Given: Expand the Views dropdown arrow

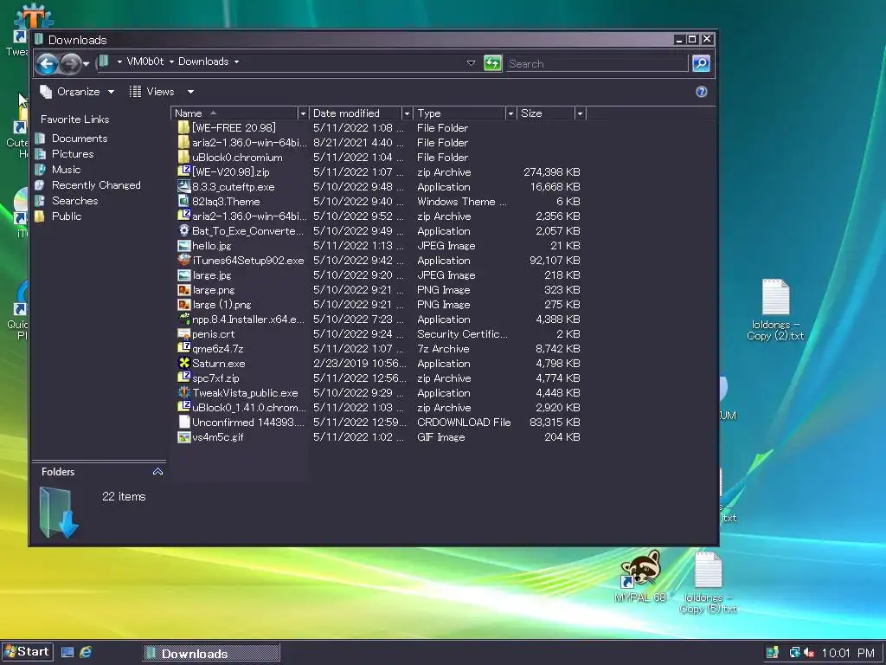Looking at the screenshot, I should coord(191,92).
